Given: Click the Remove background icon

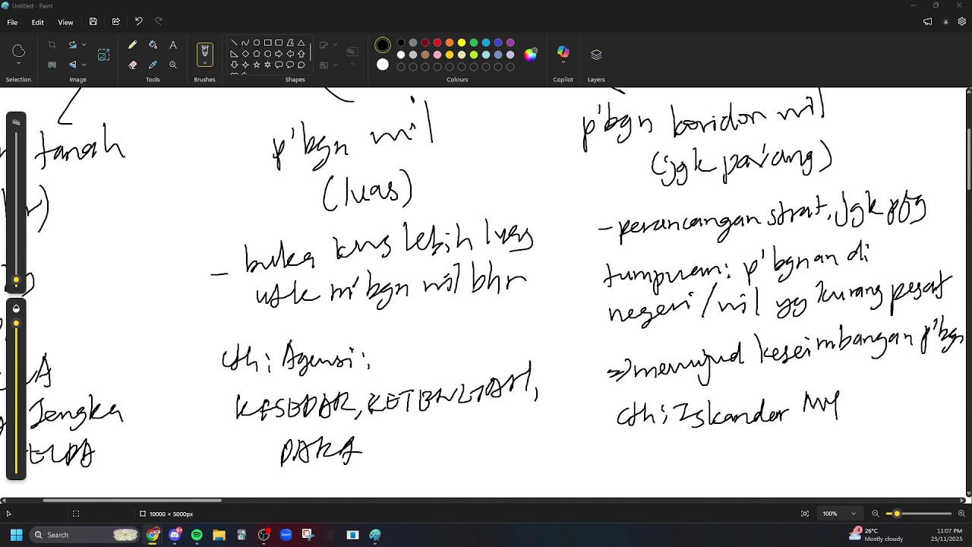Looking at the screenshot, I should [x=52, y=65].
